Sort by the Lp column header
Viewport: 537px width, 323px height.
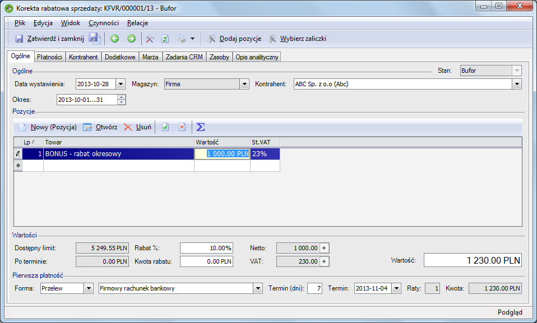point(33,142)
